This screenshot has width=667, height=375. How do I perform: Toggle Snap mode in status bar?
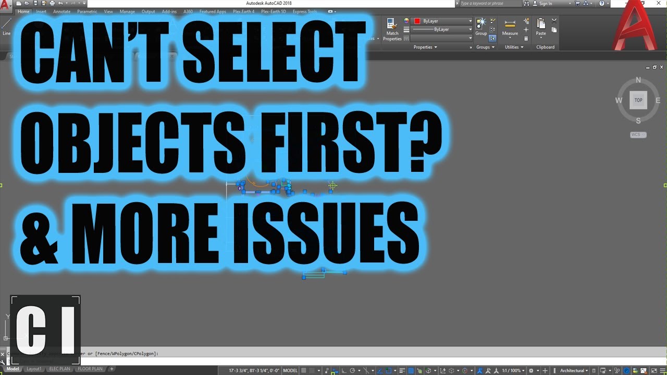pyautogui.click(x=312, y=371)
